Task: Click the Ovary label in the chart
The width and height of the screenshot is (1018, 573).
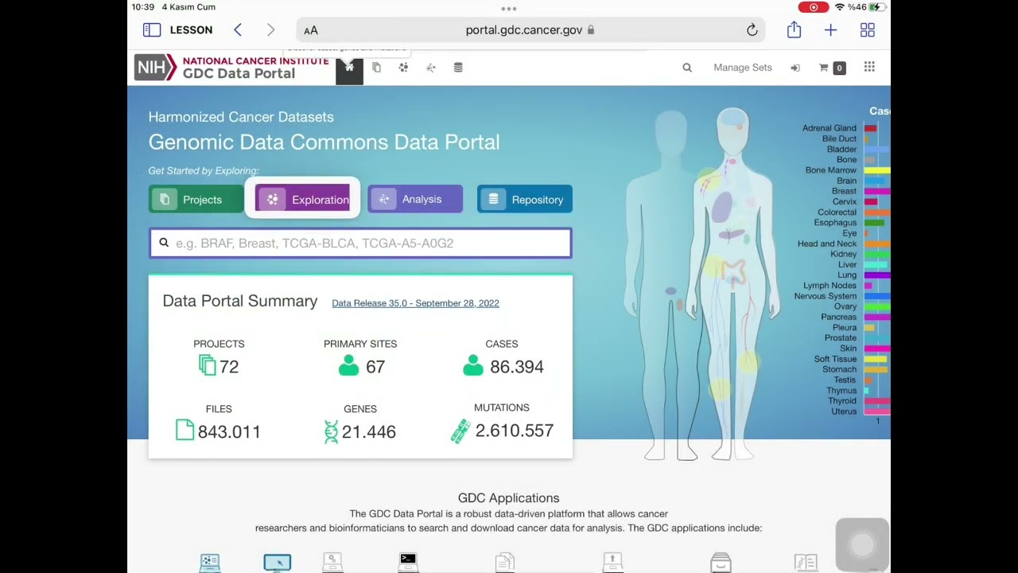Action: click(845, 306)
